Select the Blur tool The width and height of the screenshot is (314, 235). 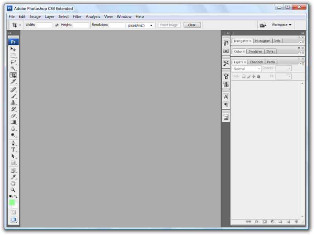point(13,129)
